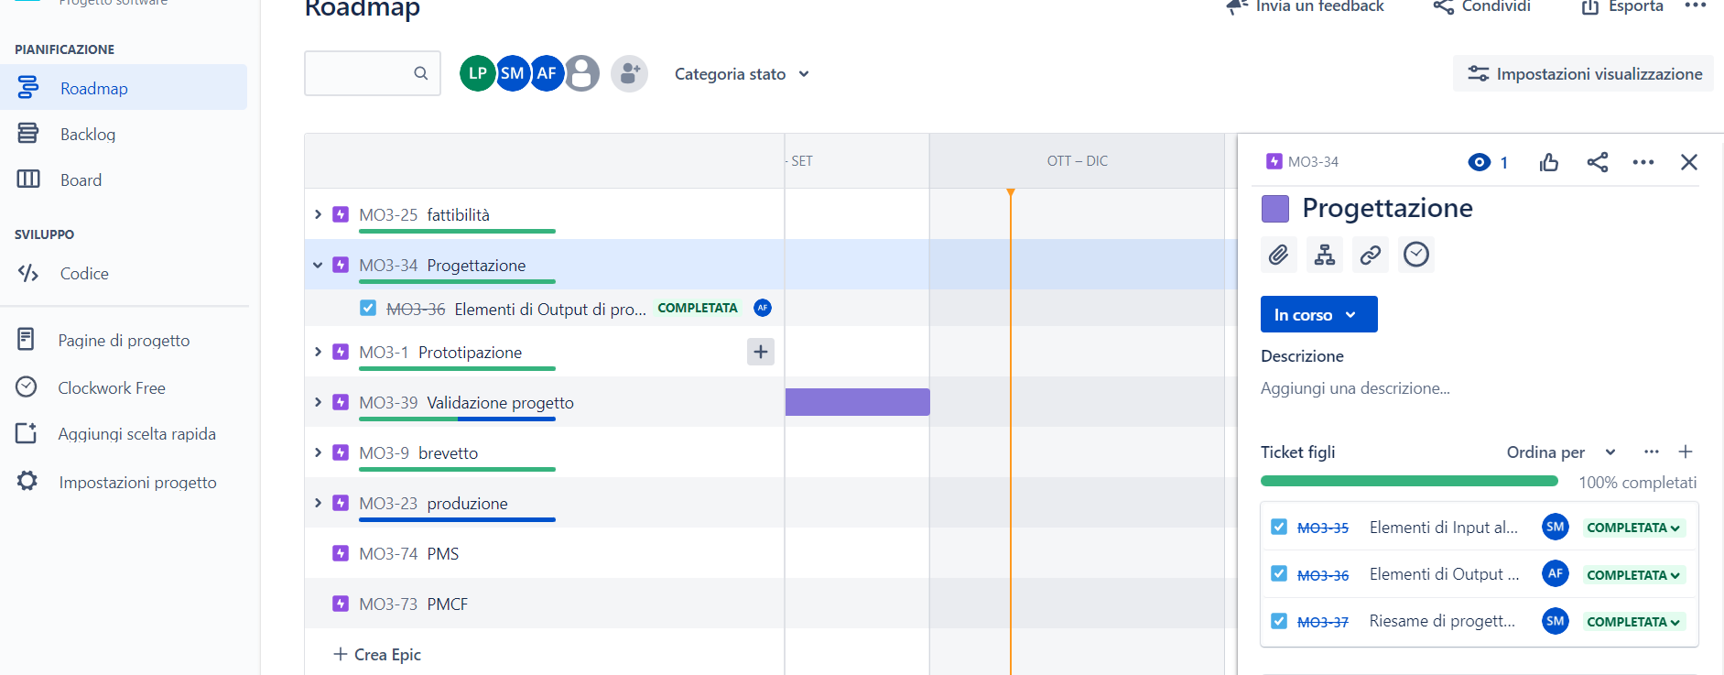1724x675 pixels.
Task: Toggle checkbox for MO3-37 child ticket
Action: (x=1279, y=621)
